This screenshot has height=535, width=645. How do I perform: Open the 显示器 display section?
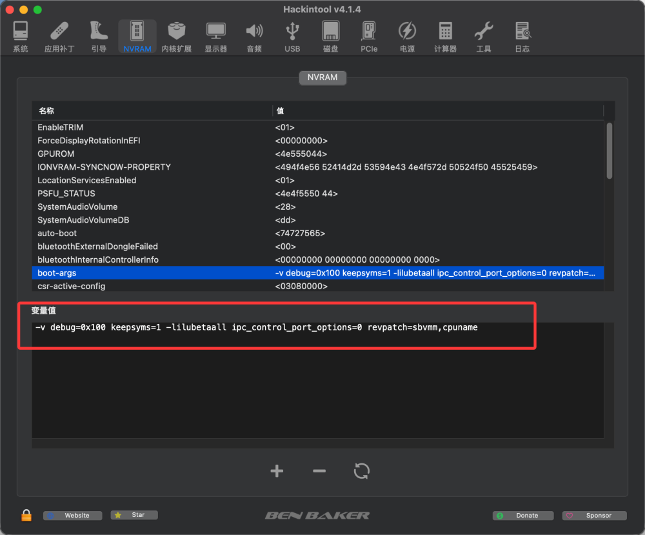click(x=215, y=37)
